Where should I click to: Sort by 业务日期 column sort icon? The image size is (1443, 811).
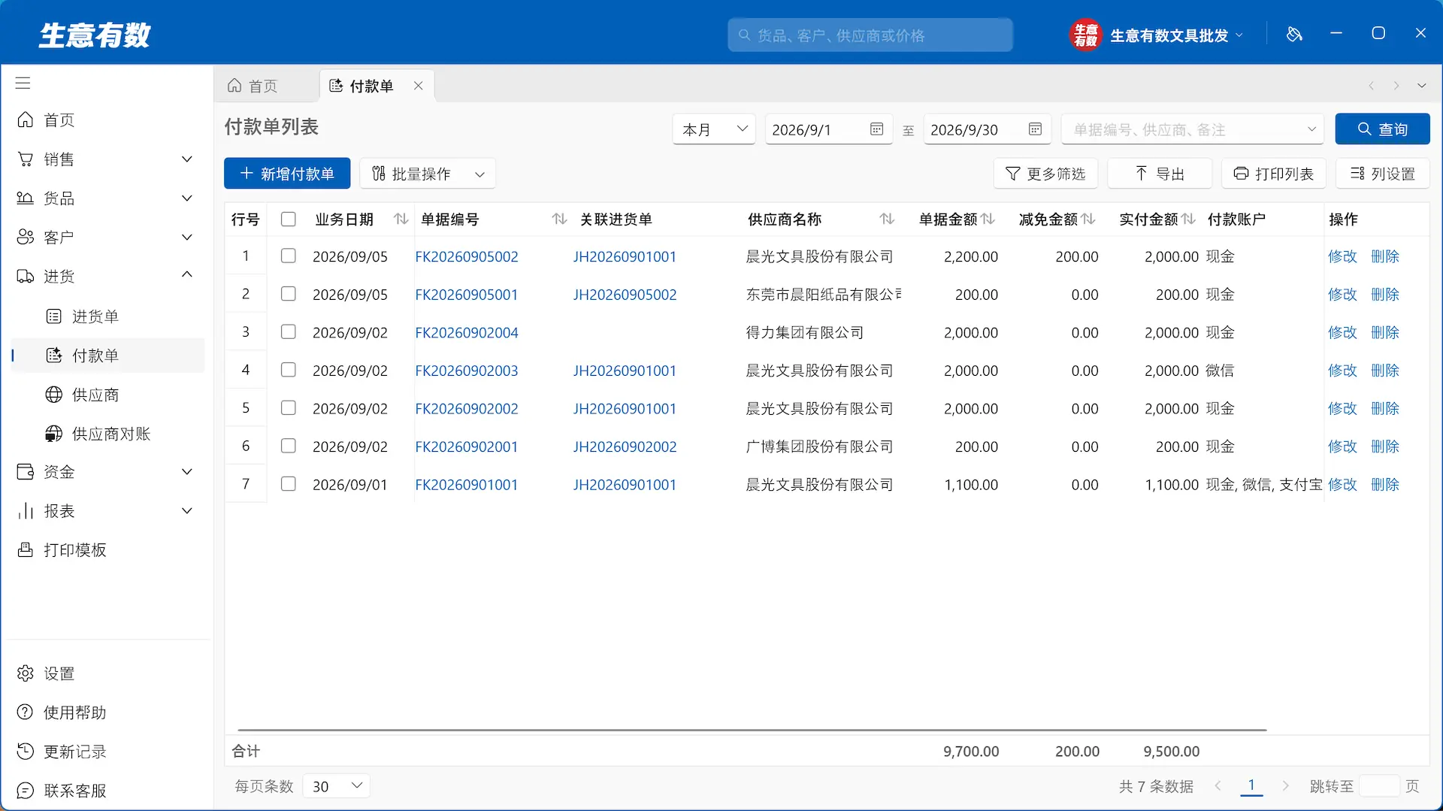pos(401,219)
